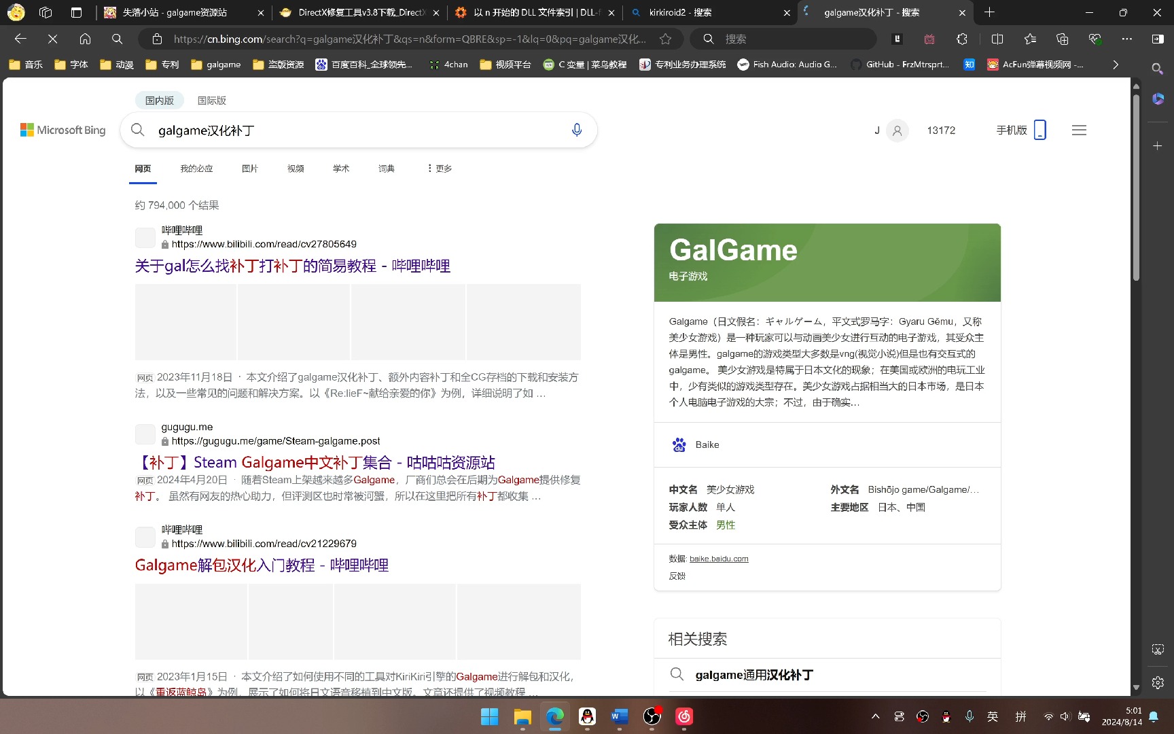Select the 视频 results tab
The width and height of the screenshot is (1174, 734).
pyautogui.click(x=296, y=169)
